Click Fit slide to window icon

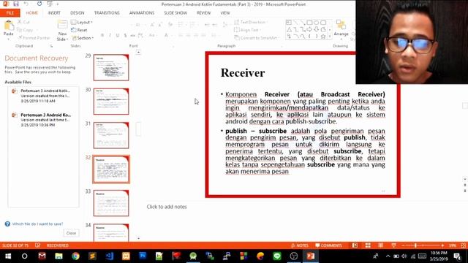[x=463, y=245]
